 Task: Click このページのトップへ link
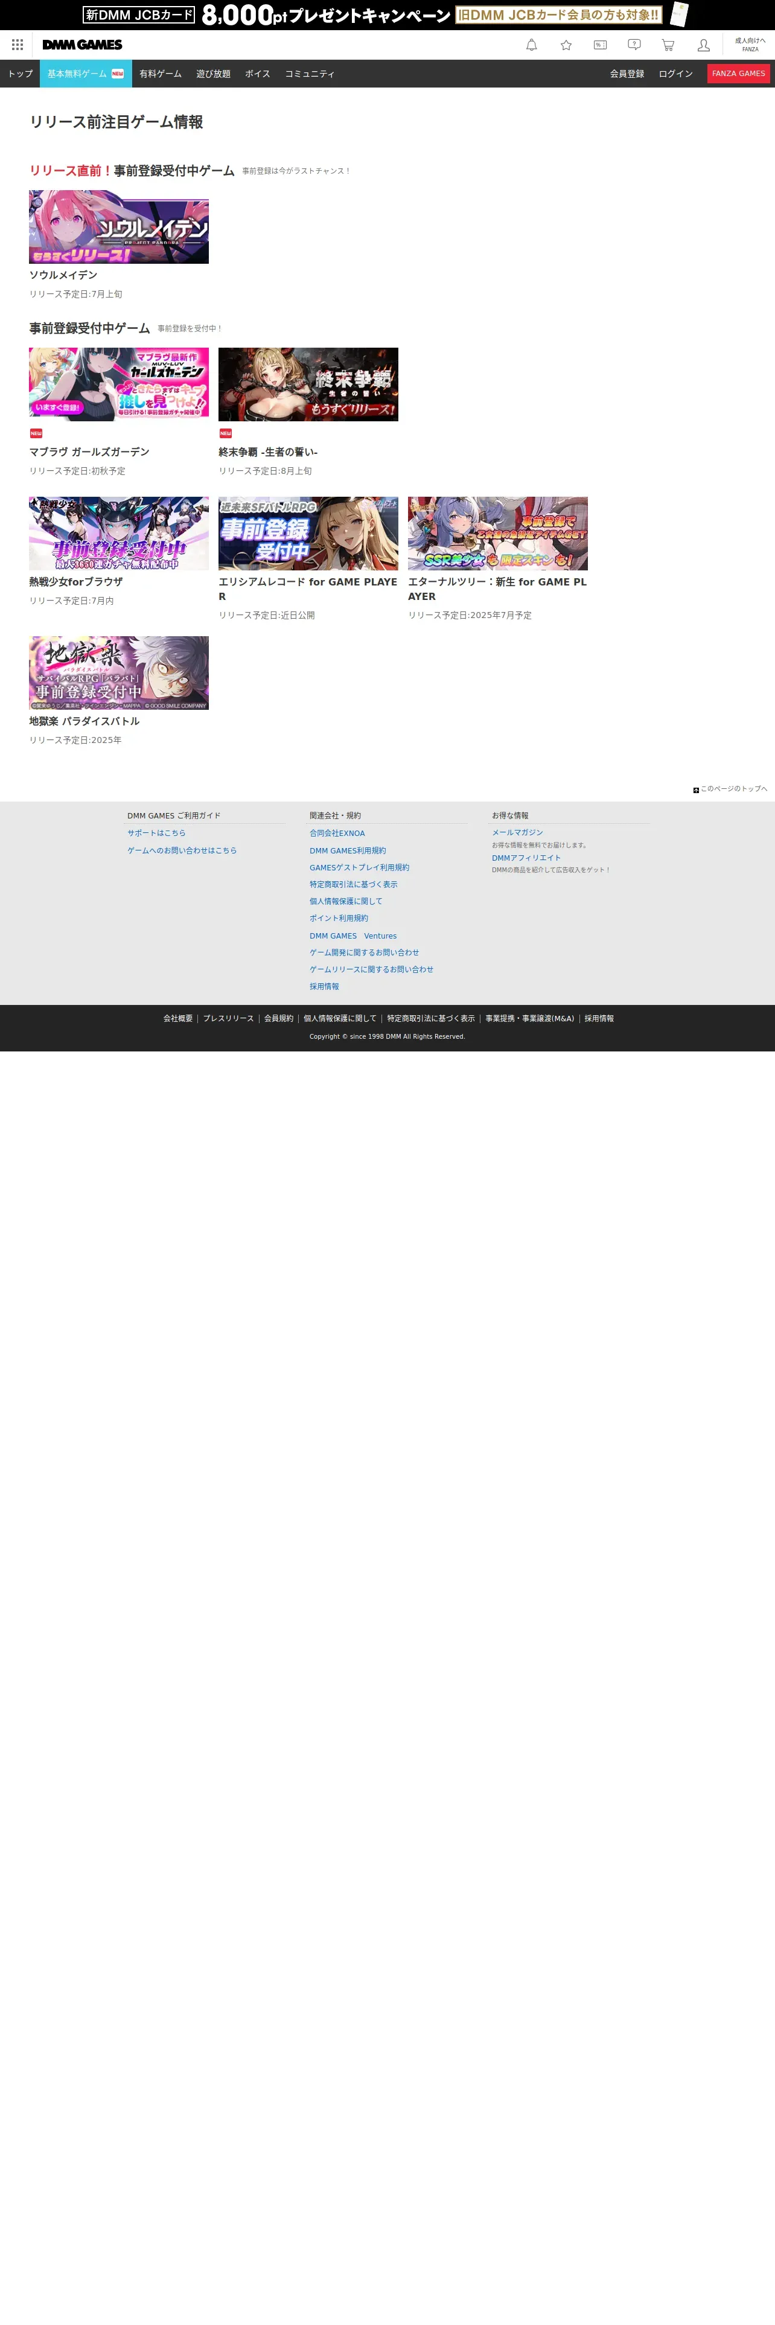pyautogui.click(x=733, y=789)
